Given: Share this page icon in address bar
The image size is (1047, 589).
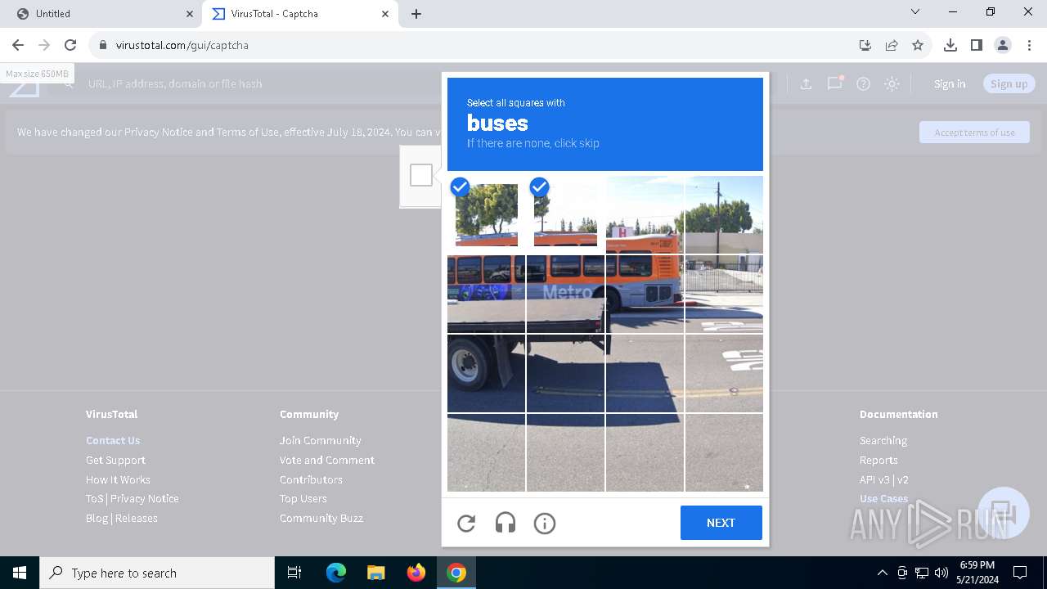Looking at the screenshot, I should [x=892, y=45].
